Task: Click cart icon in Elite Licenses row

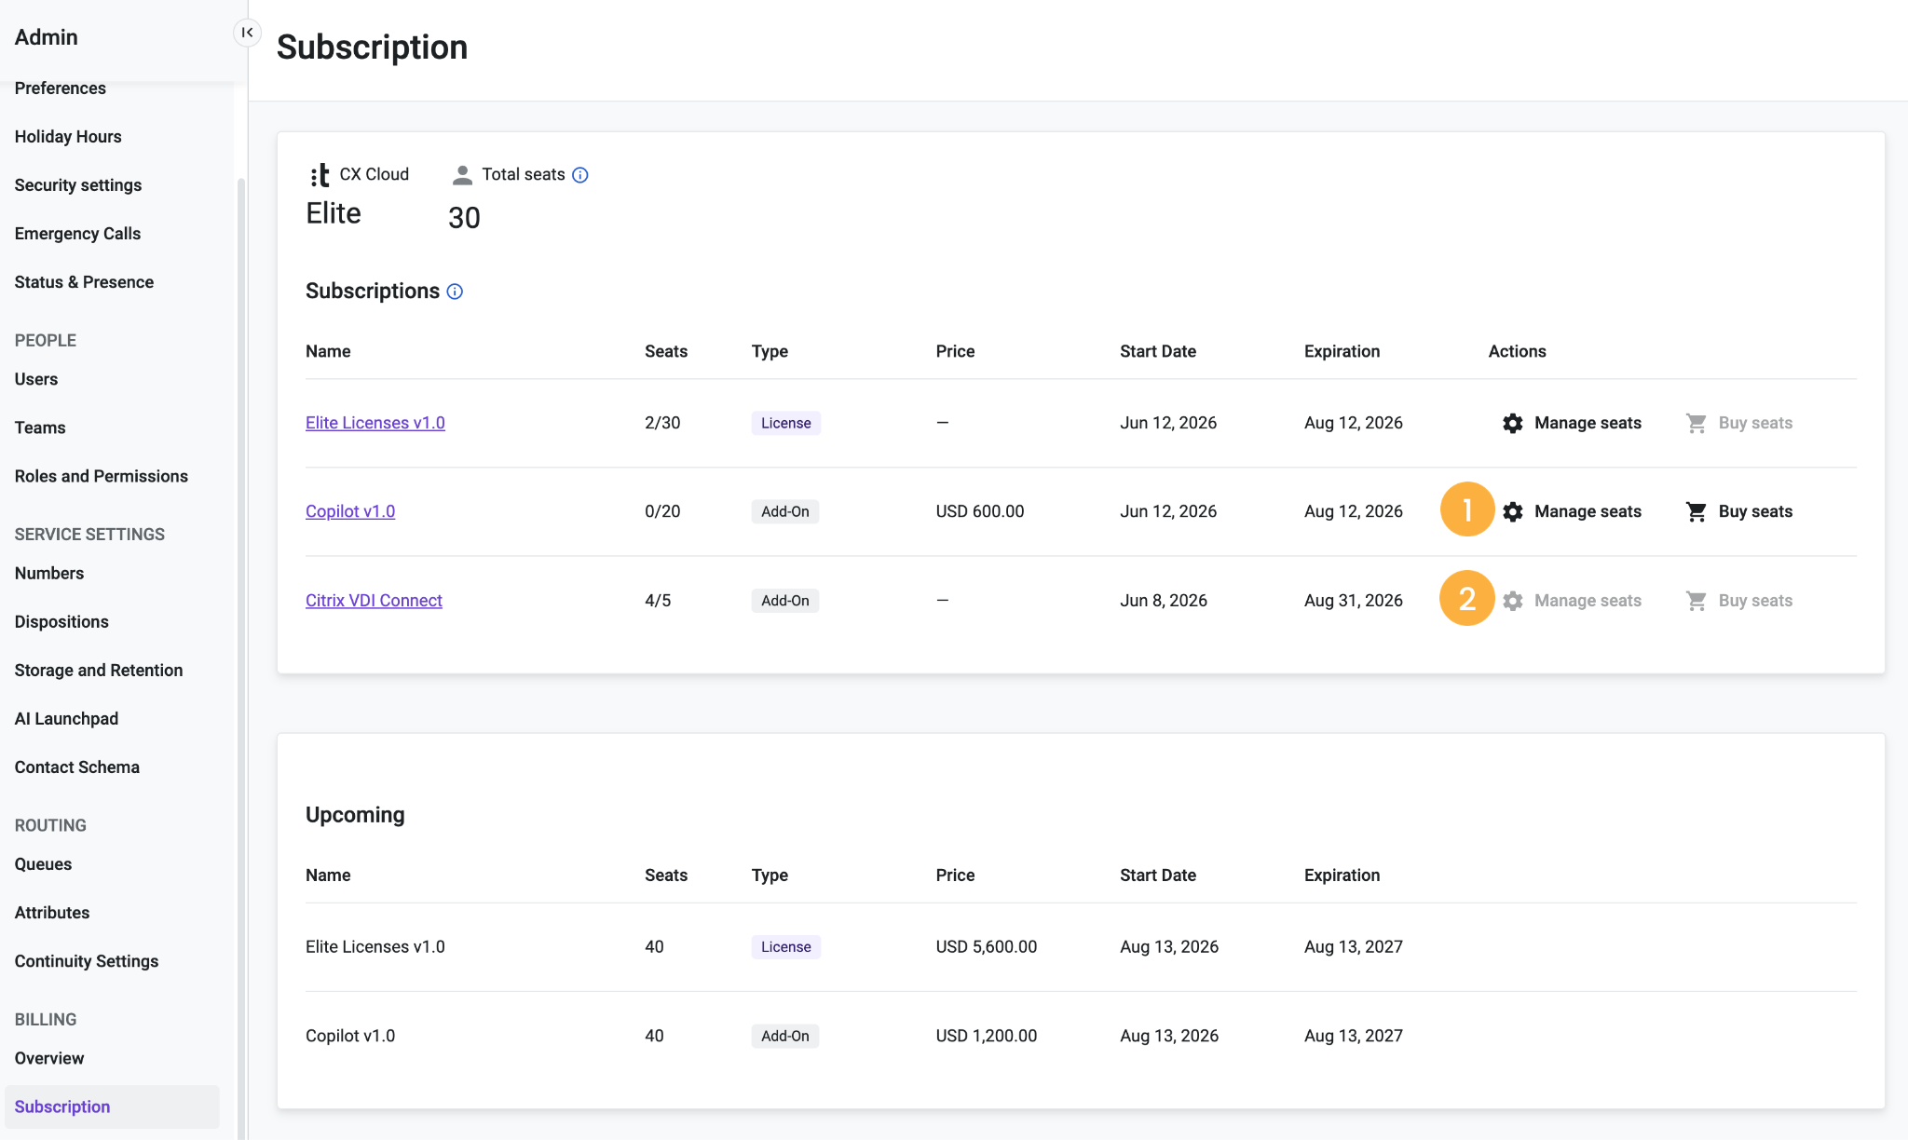Action: click(x=1697, y=423)
